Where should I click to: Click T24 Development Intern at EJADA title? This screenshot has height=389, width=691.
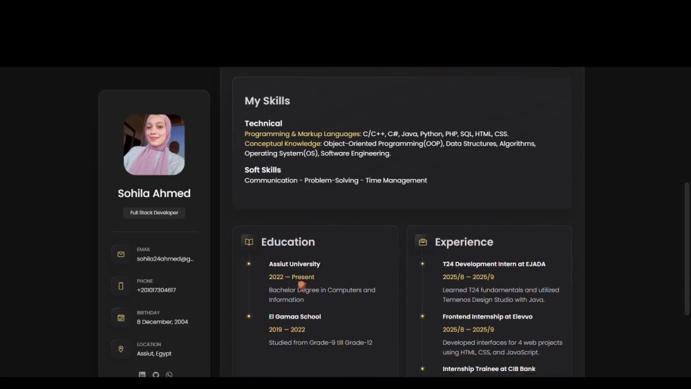494,264
